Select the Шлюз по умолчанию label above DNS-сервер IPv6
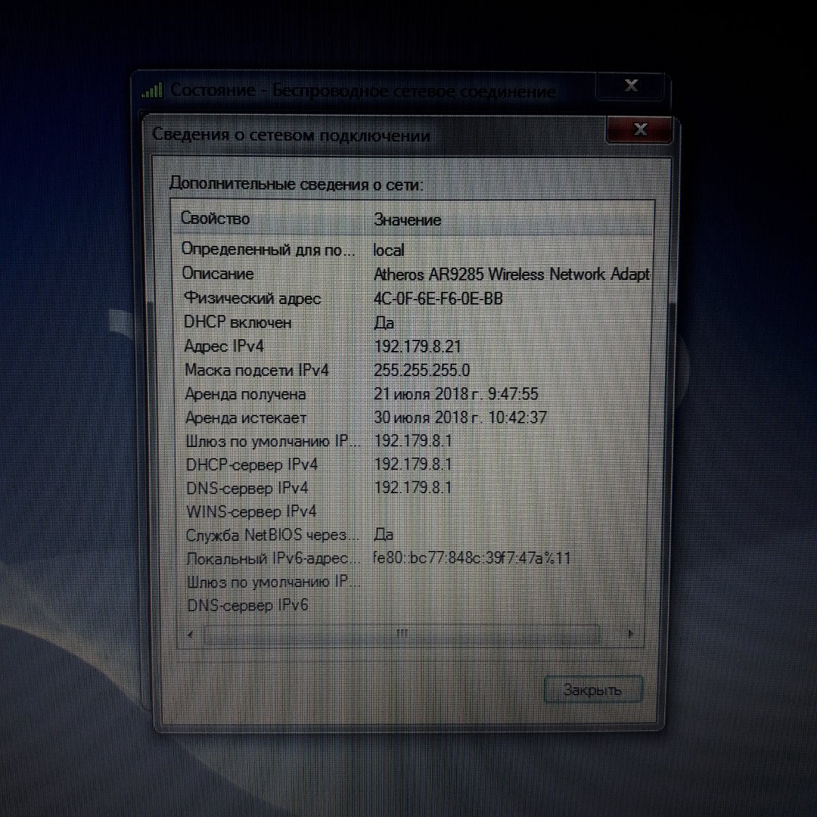The height and width of the screenshot is (817, 817). pos(274,582)
